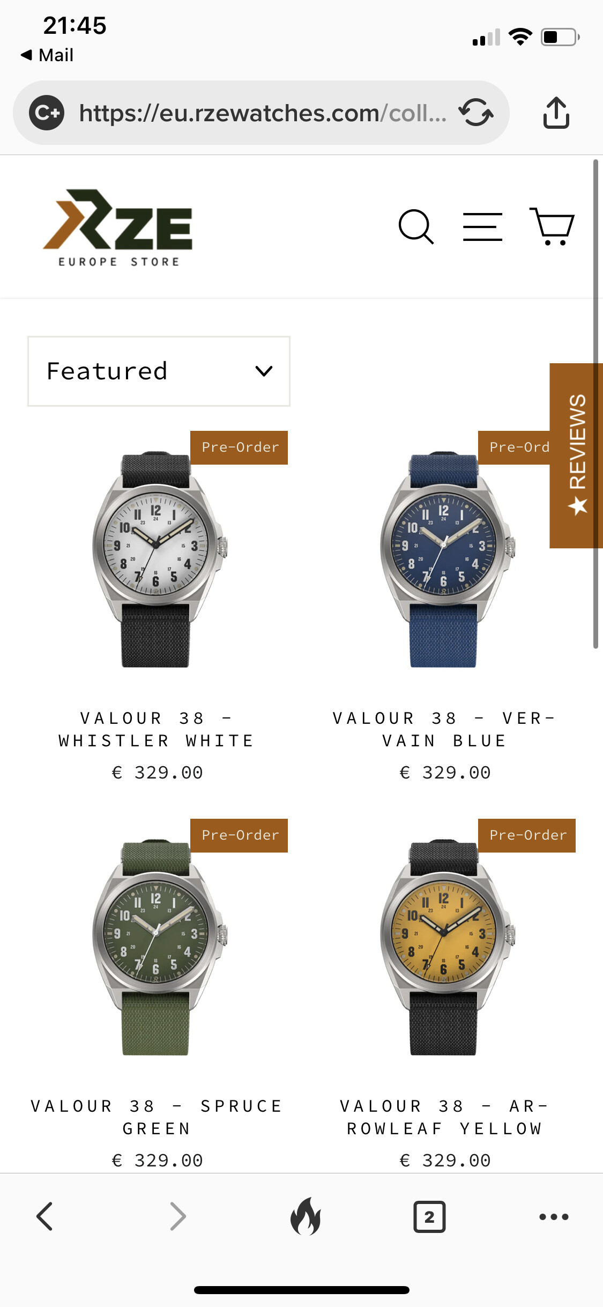Tap the forward arrow in browser toolbar
This screenshot has width=603, height=1307.
178,1216
